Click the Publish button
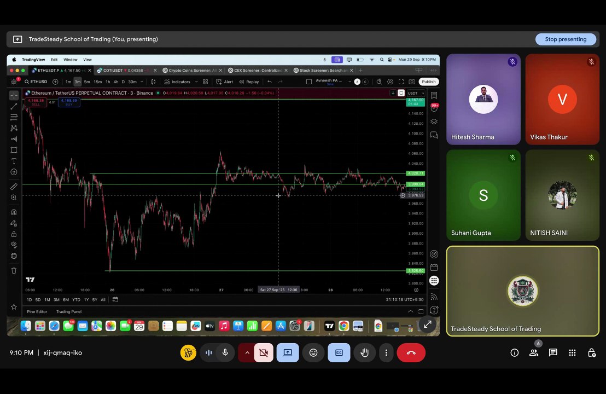Viewport: 606px width, 394px height. tap(429, 82)
